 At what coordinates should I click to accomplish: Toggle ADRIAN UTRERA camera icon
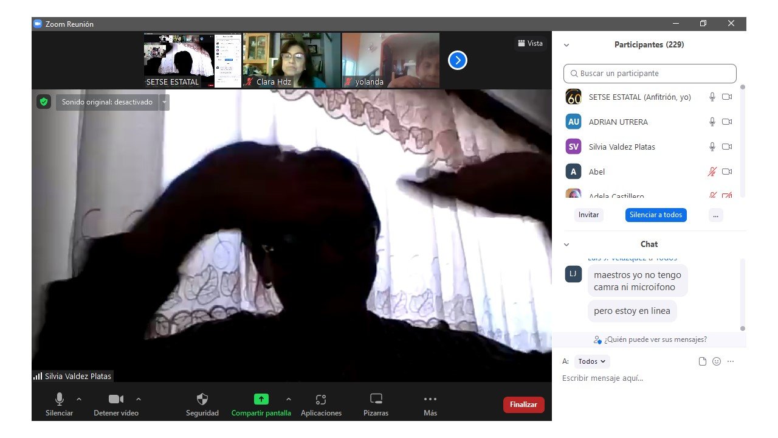click(x=727, y=122)
